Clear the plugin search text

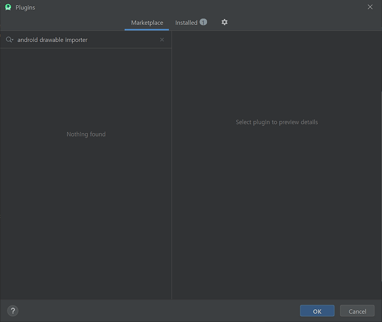(x=162, y=40)
